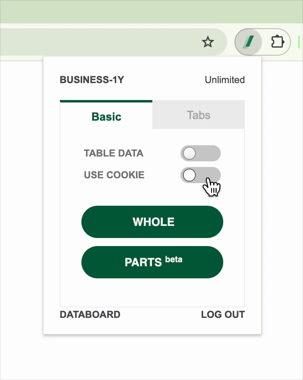Viewport: 303px width, 380px height.
Task: Open the DATABOARD link
Action: (90, 315)
